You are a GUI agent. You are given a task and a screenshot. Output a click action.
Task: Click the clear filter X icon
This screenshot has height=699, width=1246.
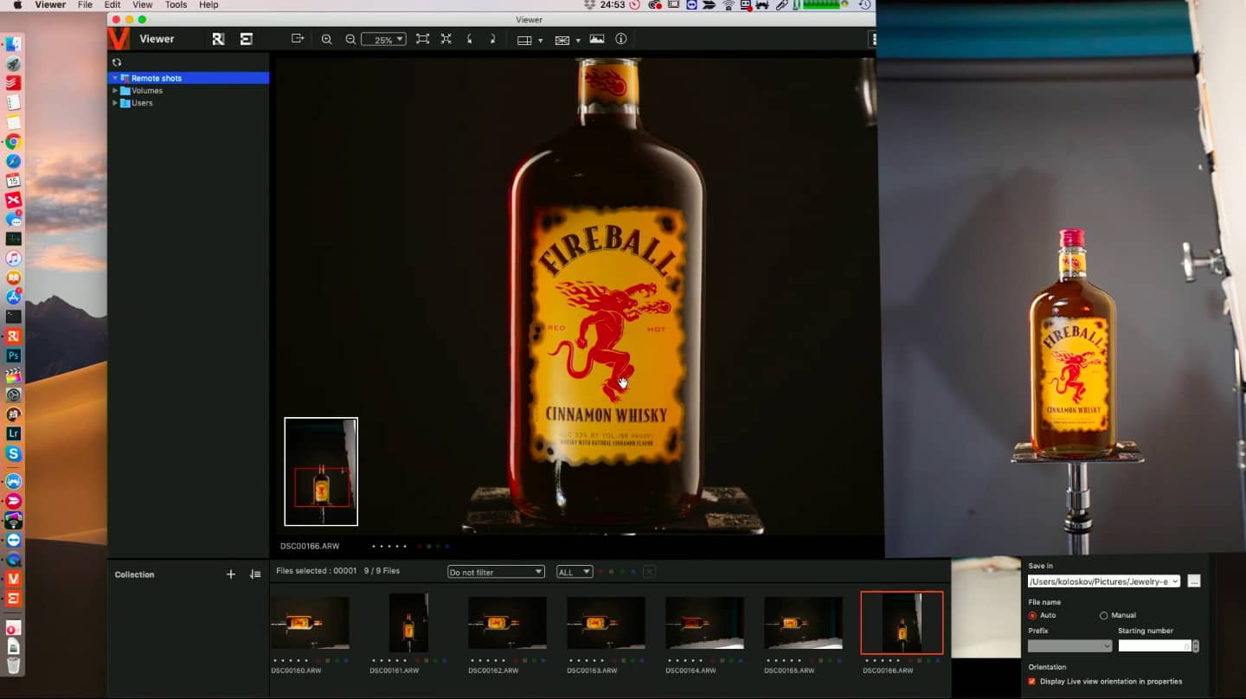coord(649,572)
